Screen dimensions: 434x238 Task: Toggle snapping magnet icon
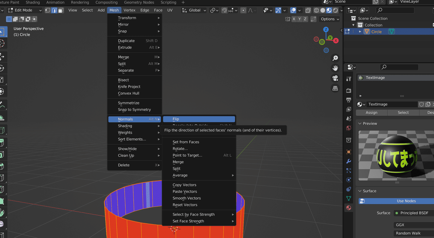coord(224,10)
